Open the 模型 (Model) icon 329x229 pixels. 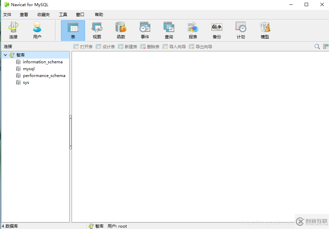click(265, 30)
